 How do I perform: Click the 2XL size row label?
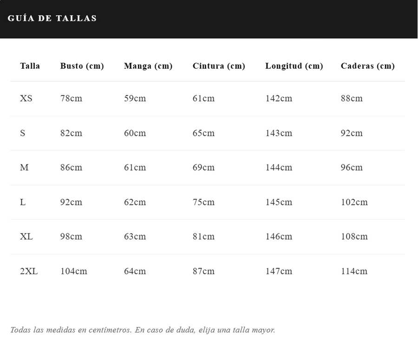tap(29, 271)
